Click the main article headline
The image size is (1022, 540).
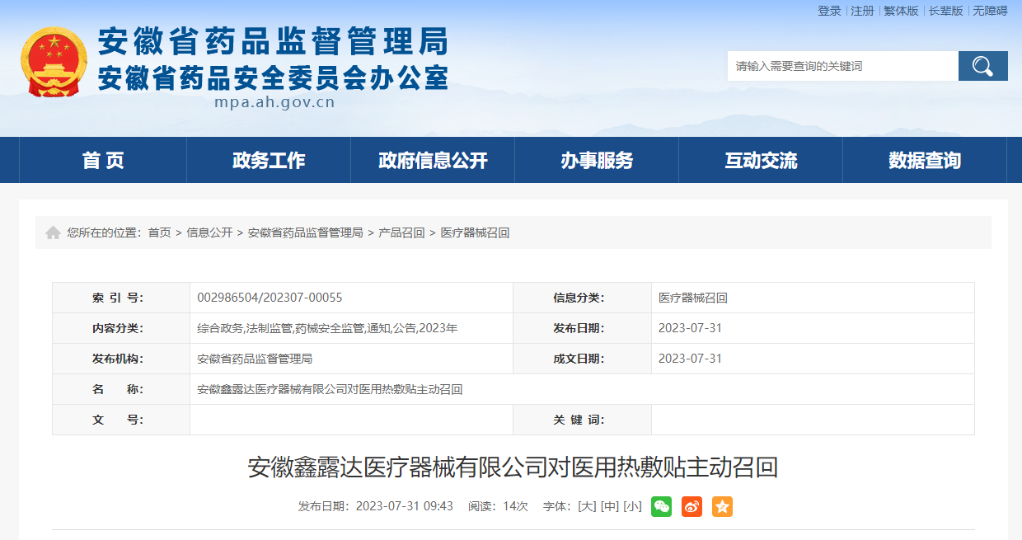(x=513, y=467)
